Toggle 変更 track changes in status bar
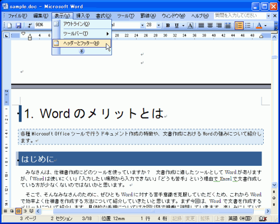Viewport: 280px width, 224px height. (190, 218)
